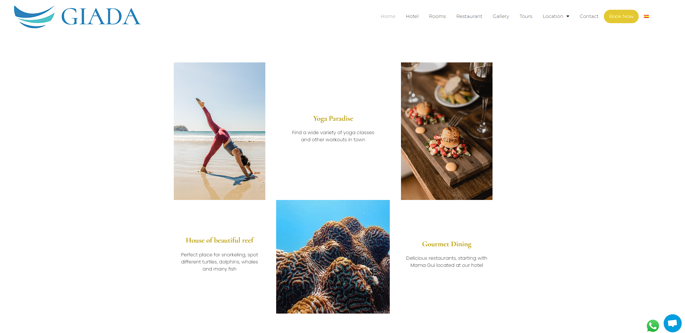Click the yoga beach photo
685x333 pixels.
[219, 131]
